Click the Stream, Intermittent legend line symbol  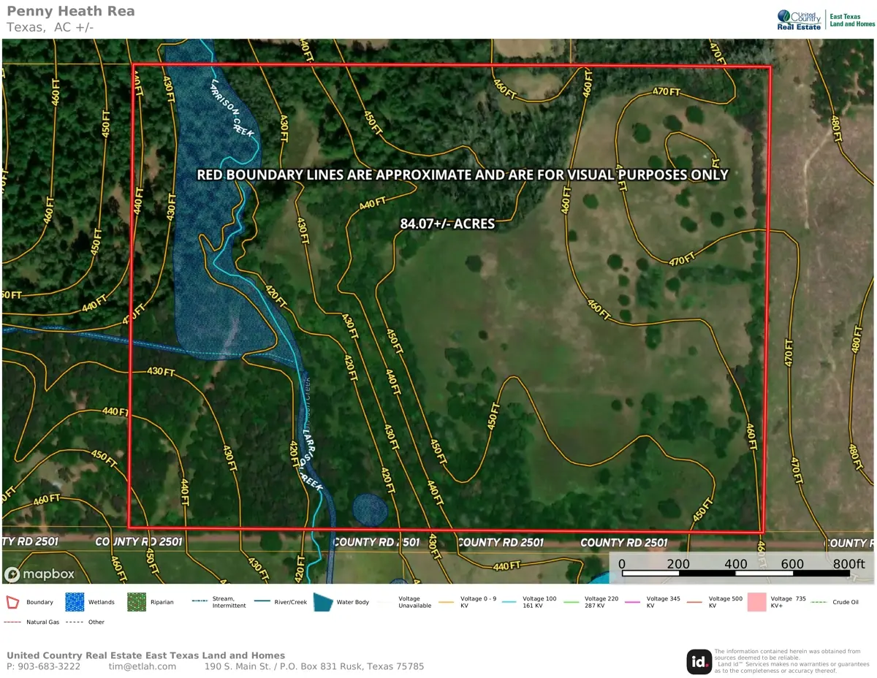coord(200,602)
